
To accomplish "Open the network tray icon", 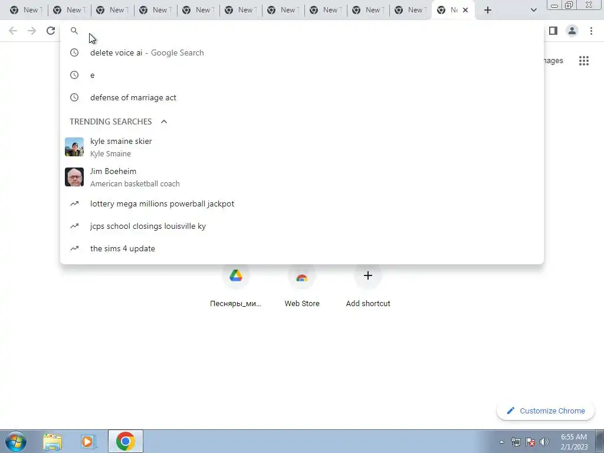I will pyautogui.click(x=516, y=442).
